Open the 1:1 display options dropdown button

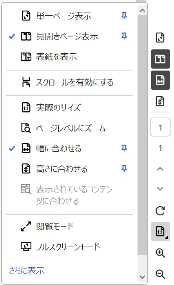click(x=160, y=231)
